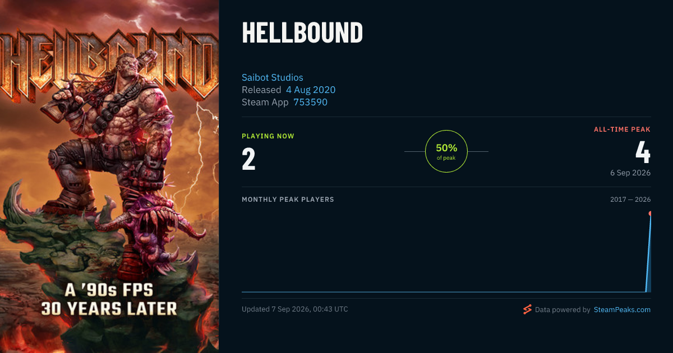Click the 2017 — 2026 range label
673x353 pixels.
pyautogui.click(x=630, y=199)
